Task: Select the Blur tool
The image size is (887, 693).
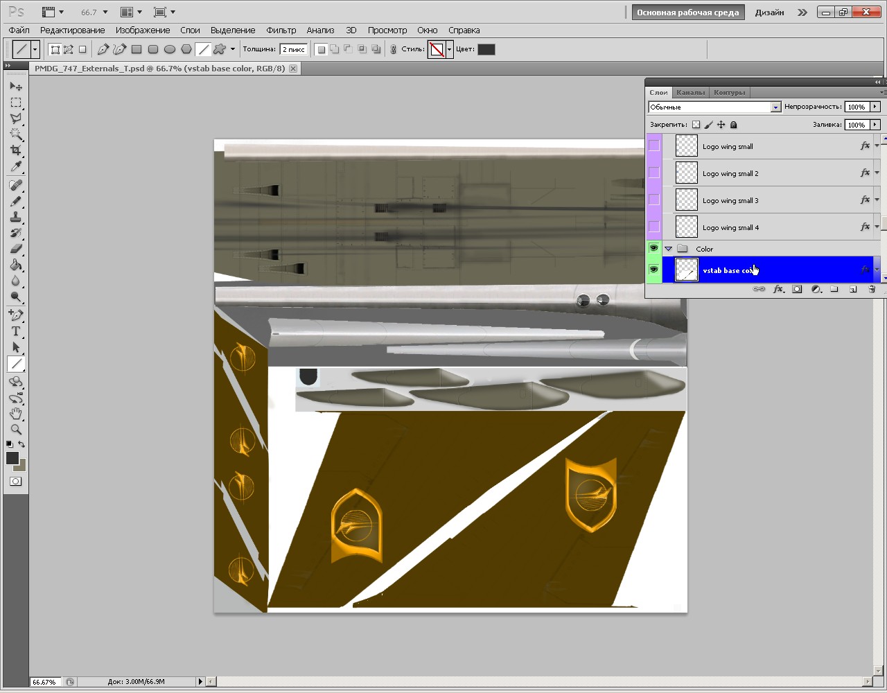Action: click(16, 281)
